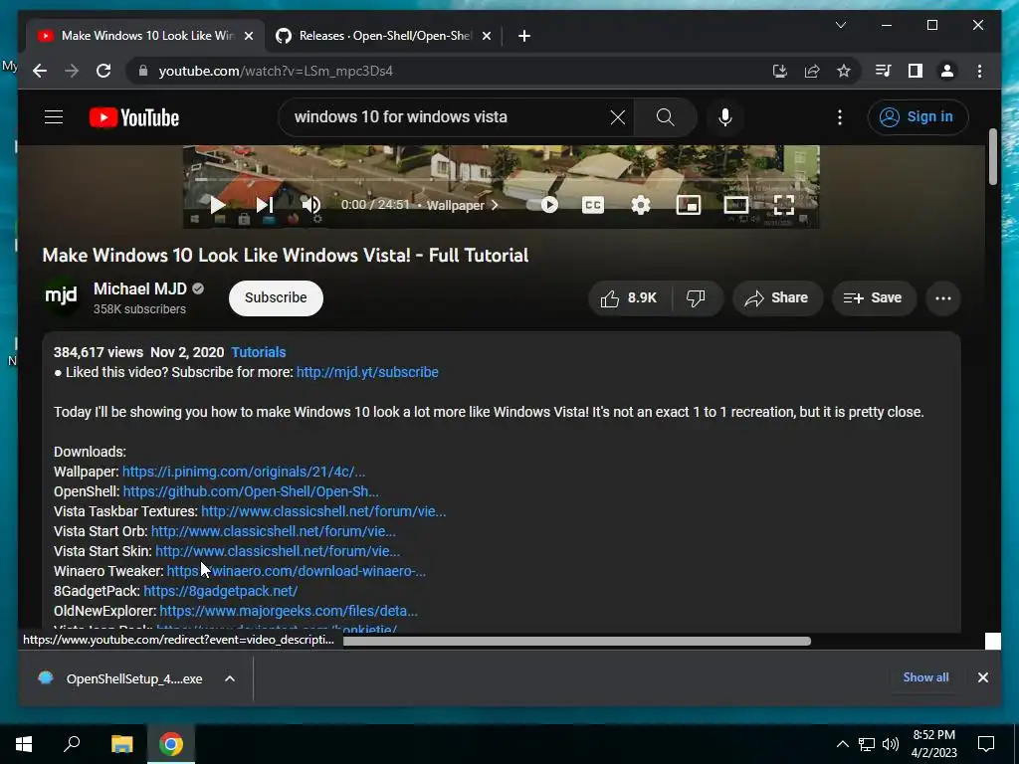This screenshot has height=764, width=1019.
Task: Go to the YouTube home logo
Action: coord(134,117)
